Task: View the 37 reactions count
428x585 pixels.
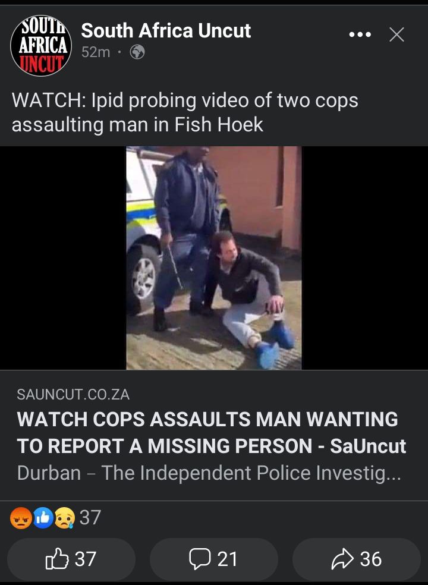Action: click(x=90, y=518)
